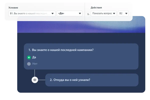Click the Да answer label
Image resolution: width=150 pixels, height=100 pixels.
34,57
